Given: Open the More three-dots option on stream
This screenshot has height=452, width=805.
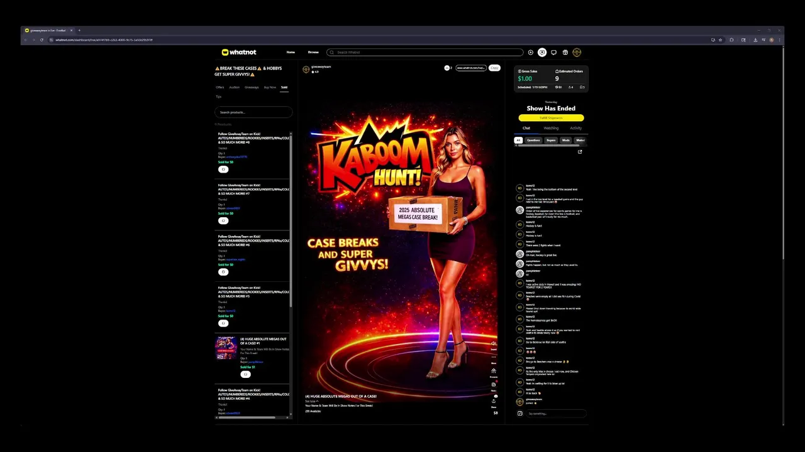Looking at the screenshot, I should tap(494, 358).
